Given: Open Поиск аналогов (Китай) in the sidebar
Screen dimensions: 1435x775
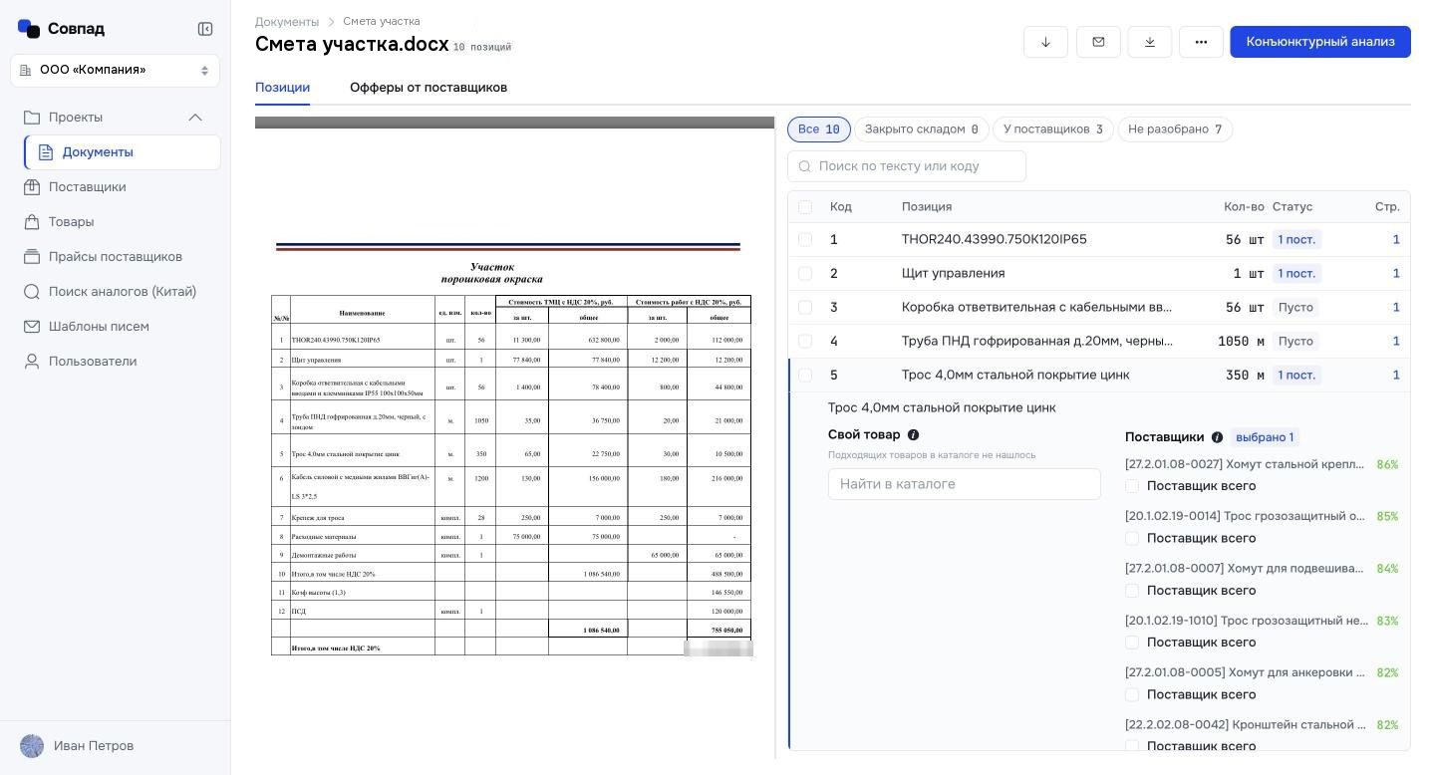Looking at the screenshot, I should tap(122, 292).
